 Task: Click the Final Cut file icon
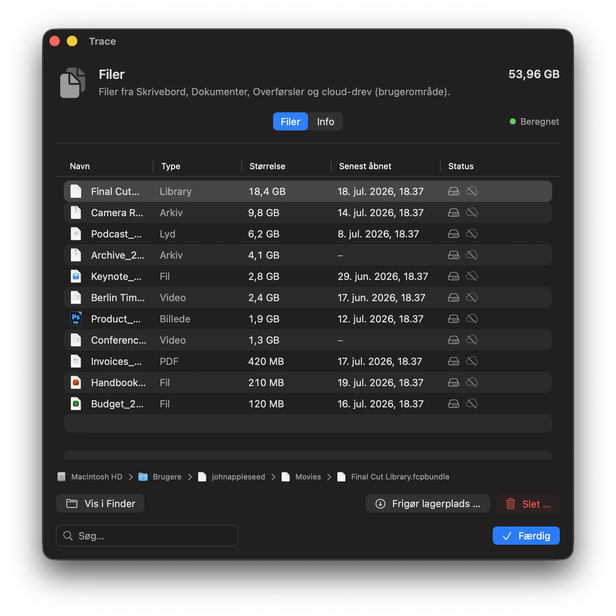(76, 191)
